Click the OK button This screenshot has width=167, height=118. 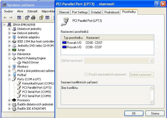133,114
